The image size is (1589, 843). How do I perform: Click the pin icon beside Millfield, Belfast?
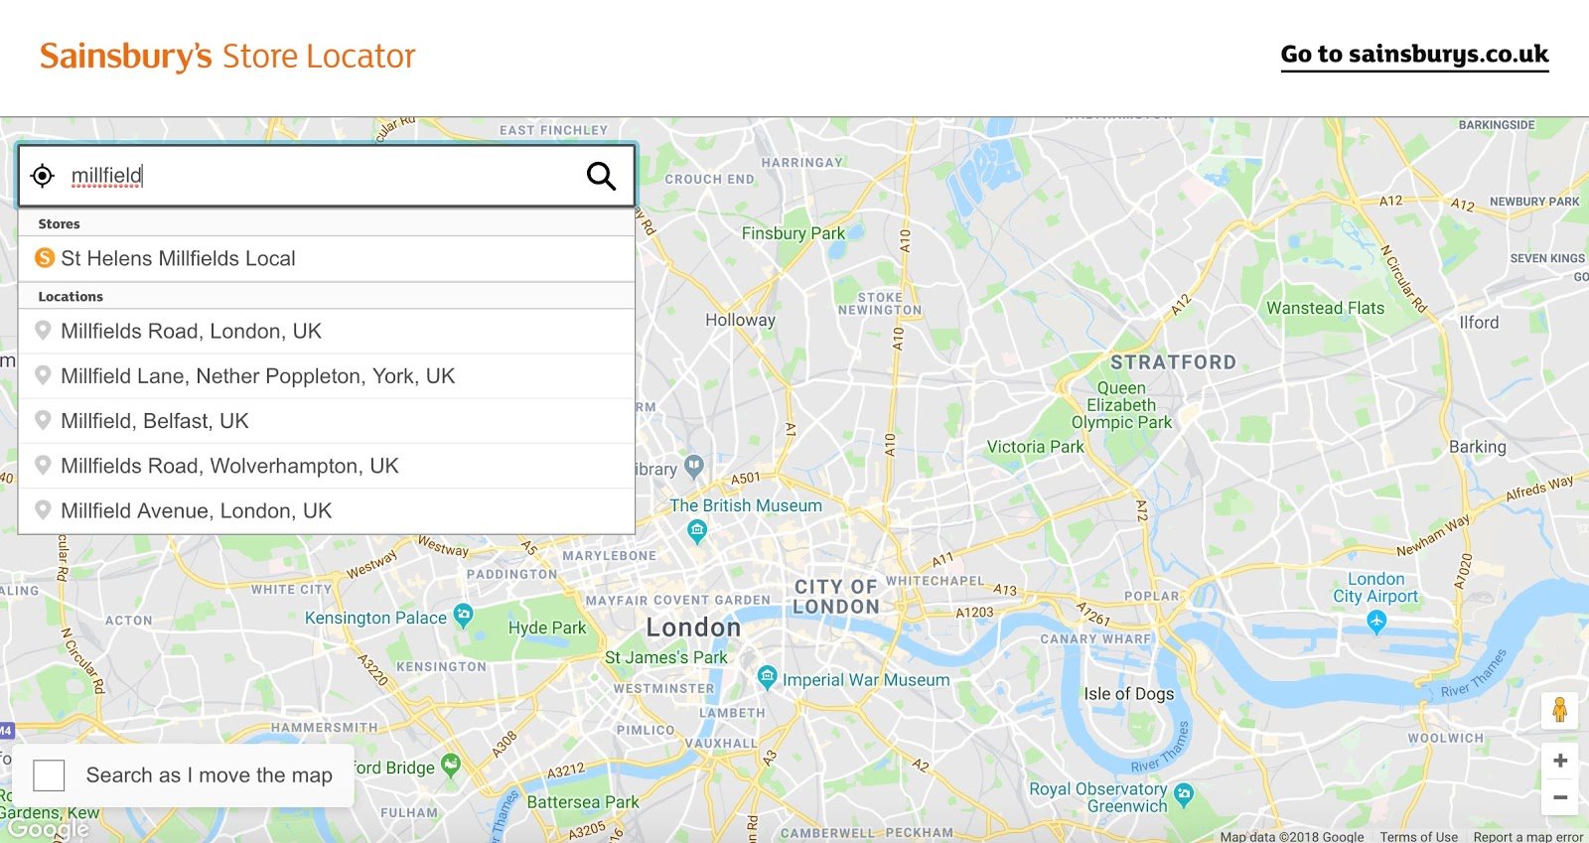pyautogui.click(x=45, y=420)
